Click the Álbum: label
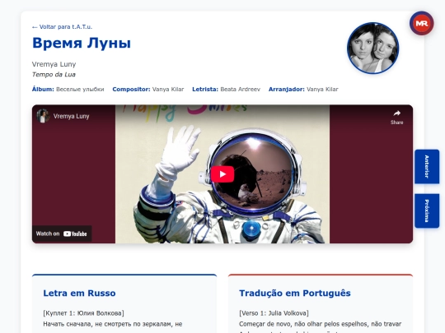This screenshot has width=445, height=333. [x=43, y=89]
